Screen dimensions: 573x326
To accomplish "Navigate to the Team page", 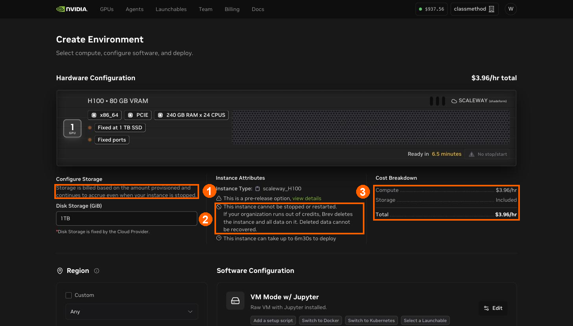I will 205,9.
